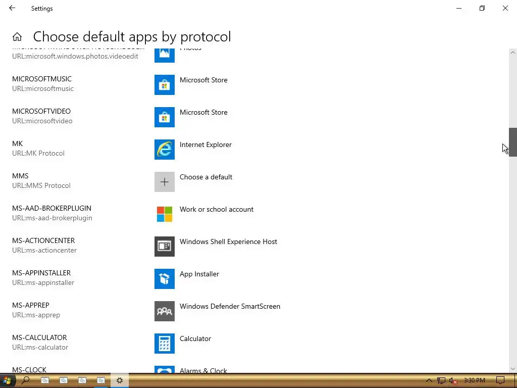Click the Calculator app icon
The image size is (517, 388).
165,344
